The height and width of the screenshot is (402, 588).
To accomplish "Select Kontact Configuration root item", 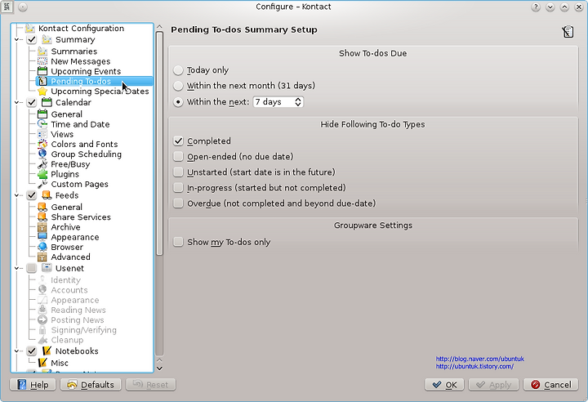I will (81, 28).
